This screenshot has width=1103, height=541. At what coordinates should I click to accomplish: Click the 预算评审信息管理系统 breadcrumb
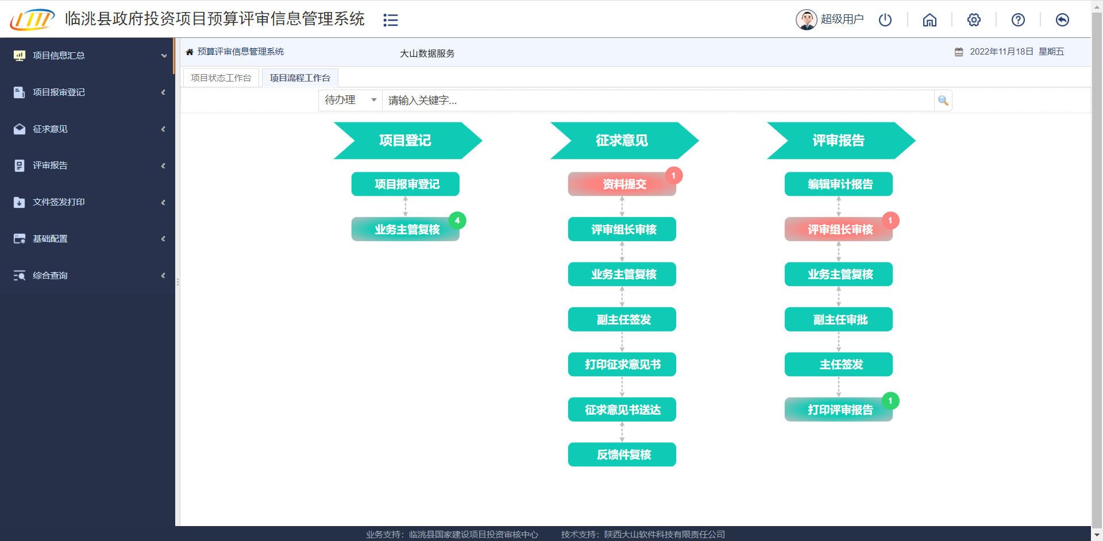(x=241, y=52)
